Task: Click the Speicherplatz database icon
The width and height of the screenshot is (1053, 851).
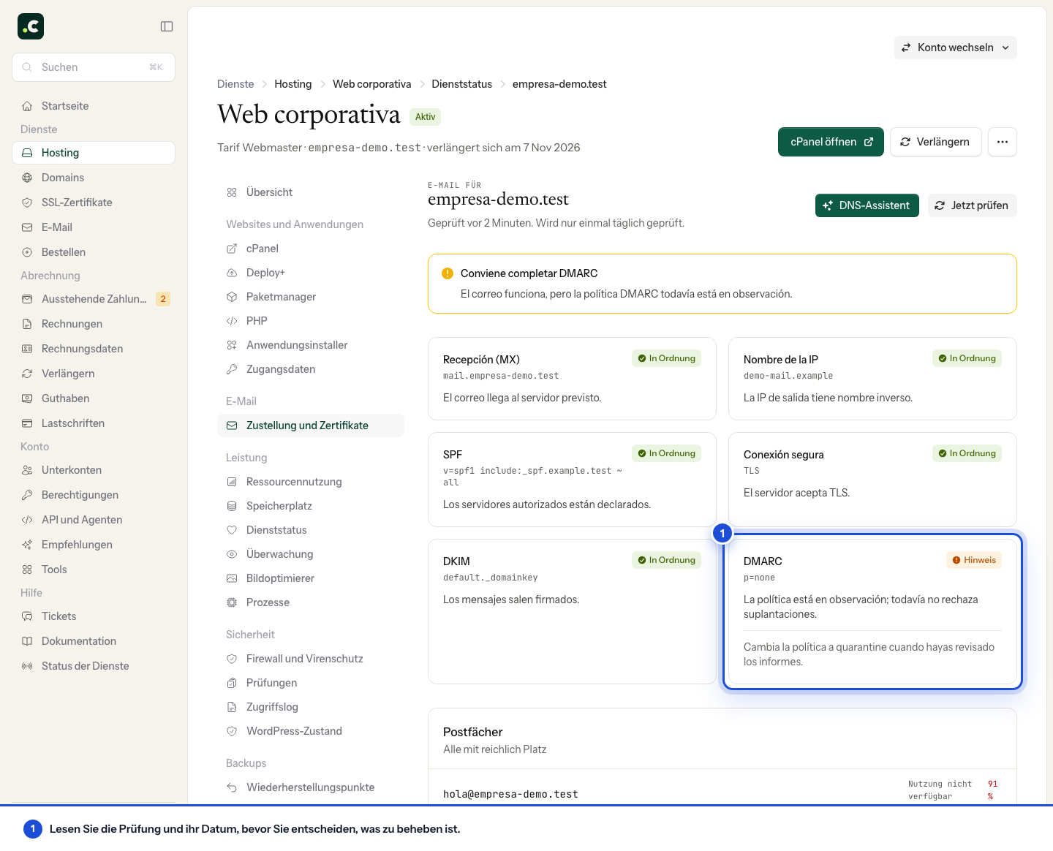Action: point(232,506)
